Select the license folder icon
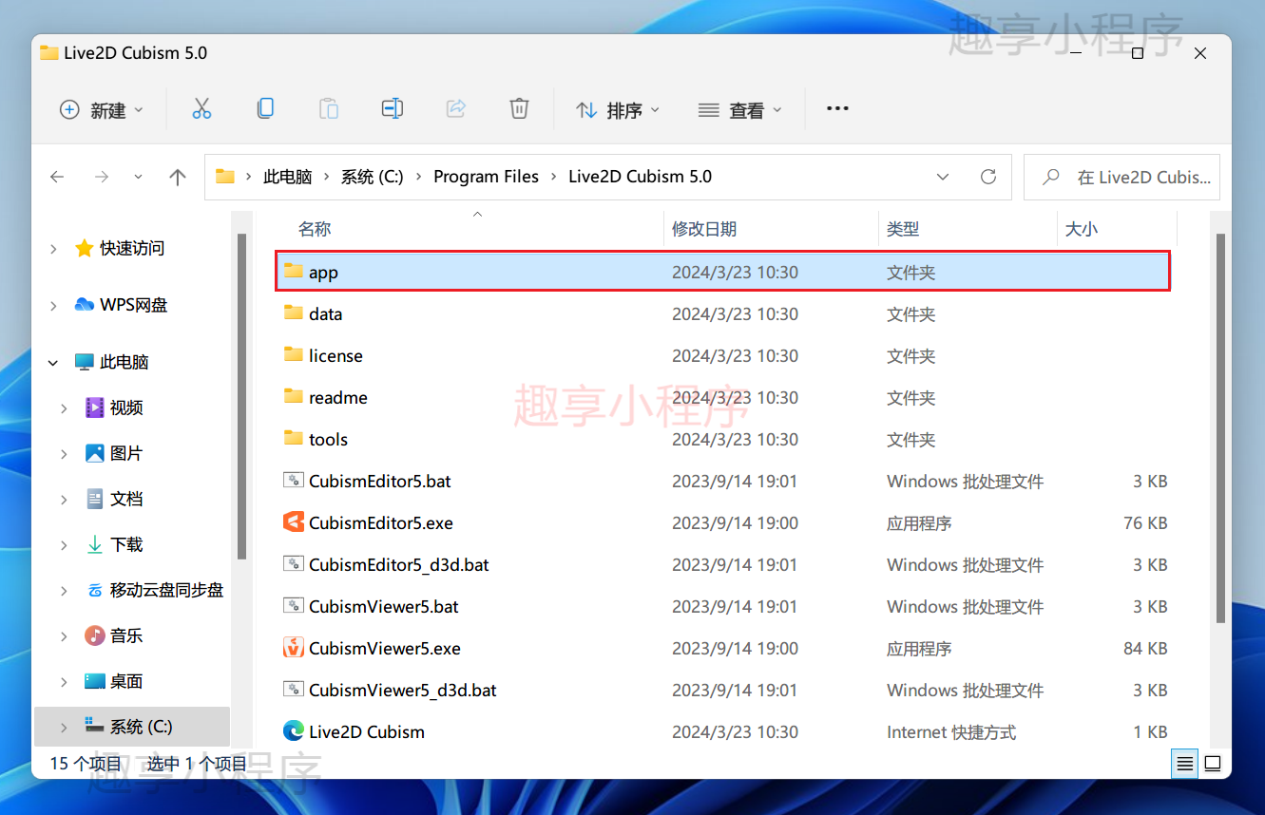This screenshot has width=1265, height=815. click(x=294, y=355)
